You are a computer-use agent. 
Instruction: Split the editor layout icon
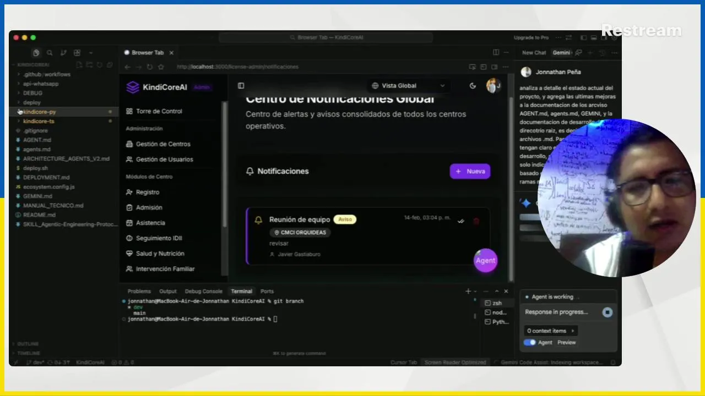(496, 53)
